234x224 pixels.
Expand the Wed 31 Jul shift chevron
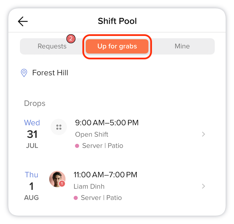click(x=203, y=134)
